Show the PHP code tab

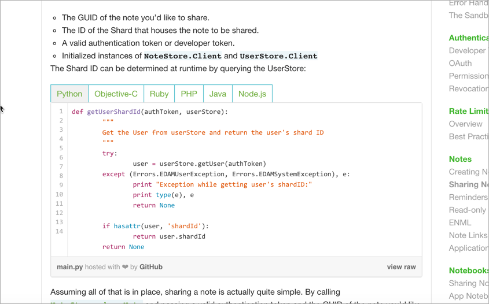(189, 94)
